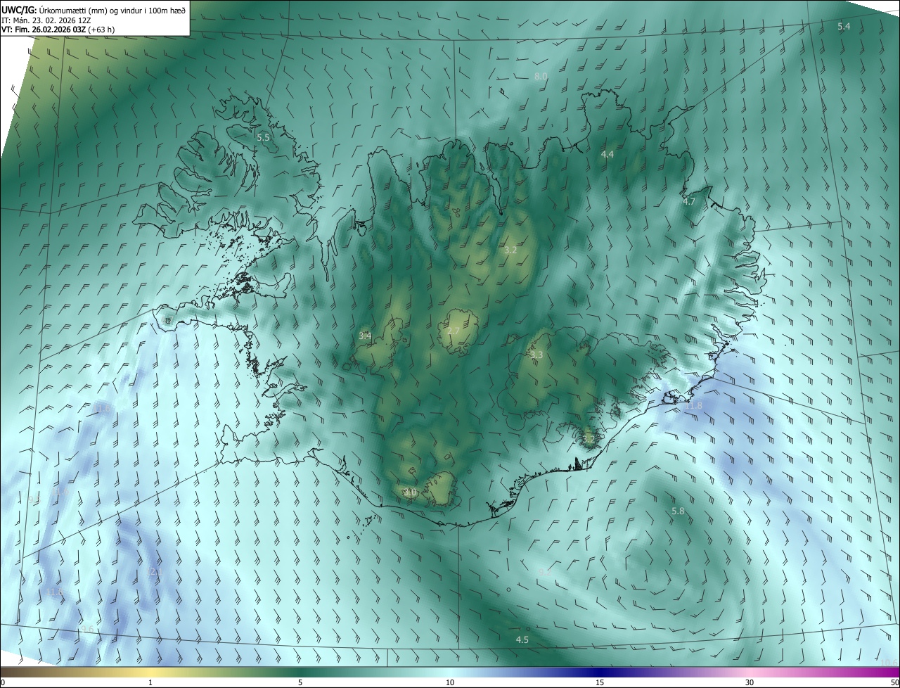Select the 2.7 value on Hofsjökull glacier
The height and width of the screenshot is (688, 900).
(454, 331)
